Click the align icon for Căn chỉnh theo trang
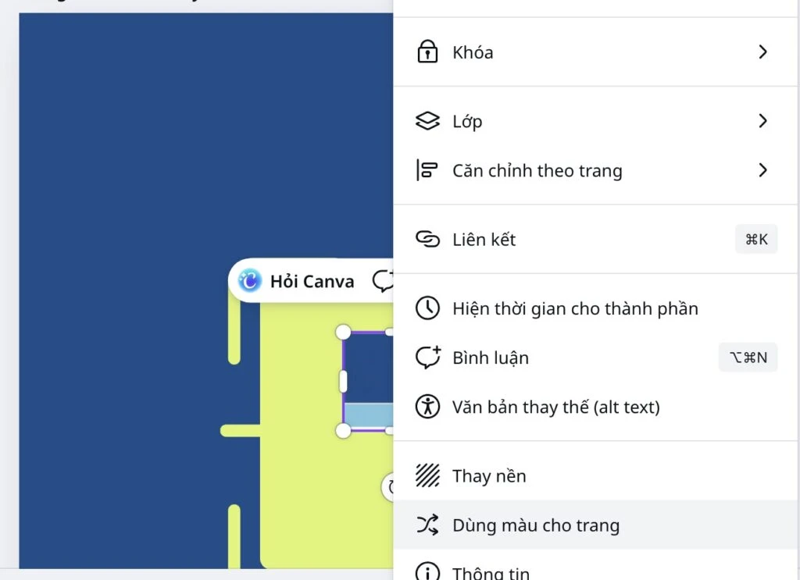 427,170
